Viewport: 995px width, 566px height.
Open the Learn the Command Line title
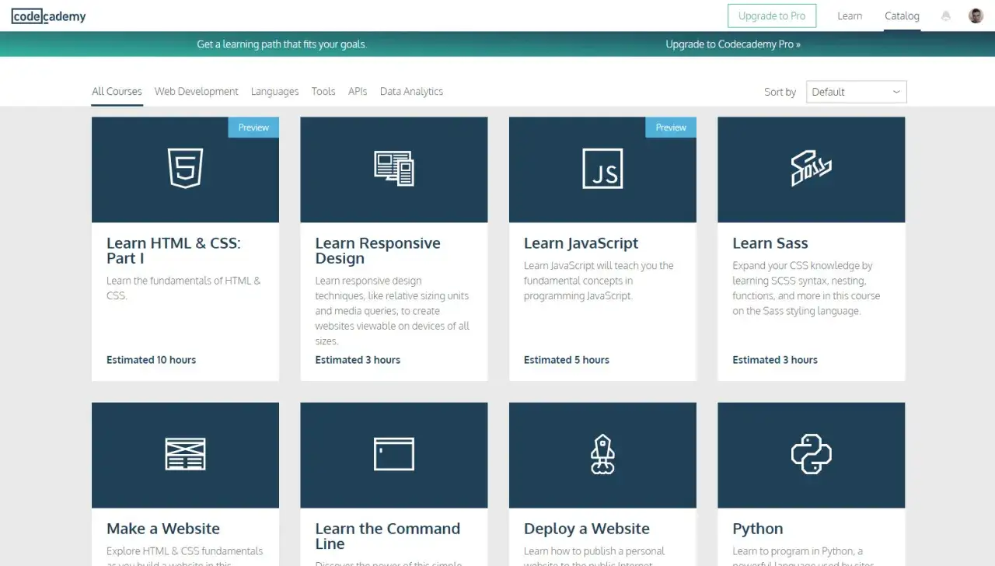click(x=388, y=536)
